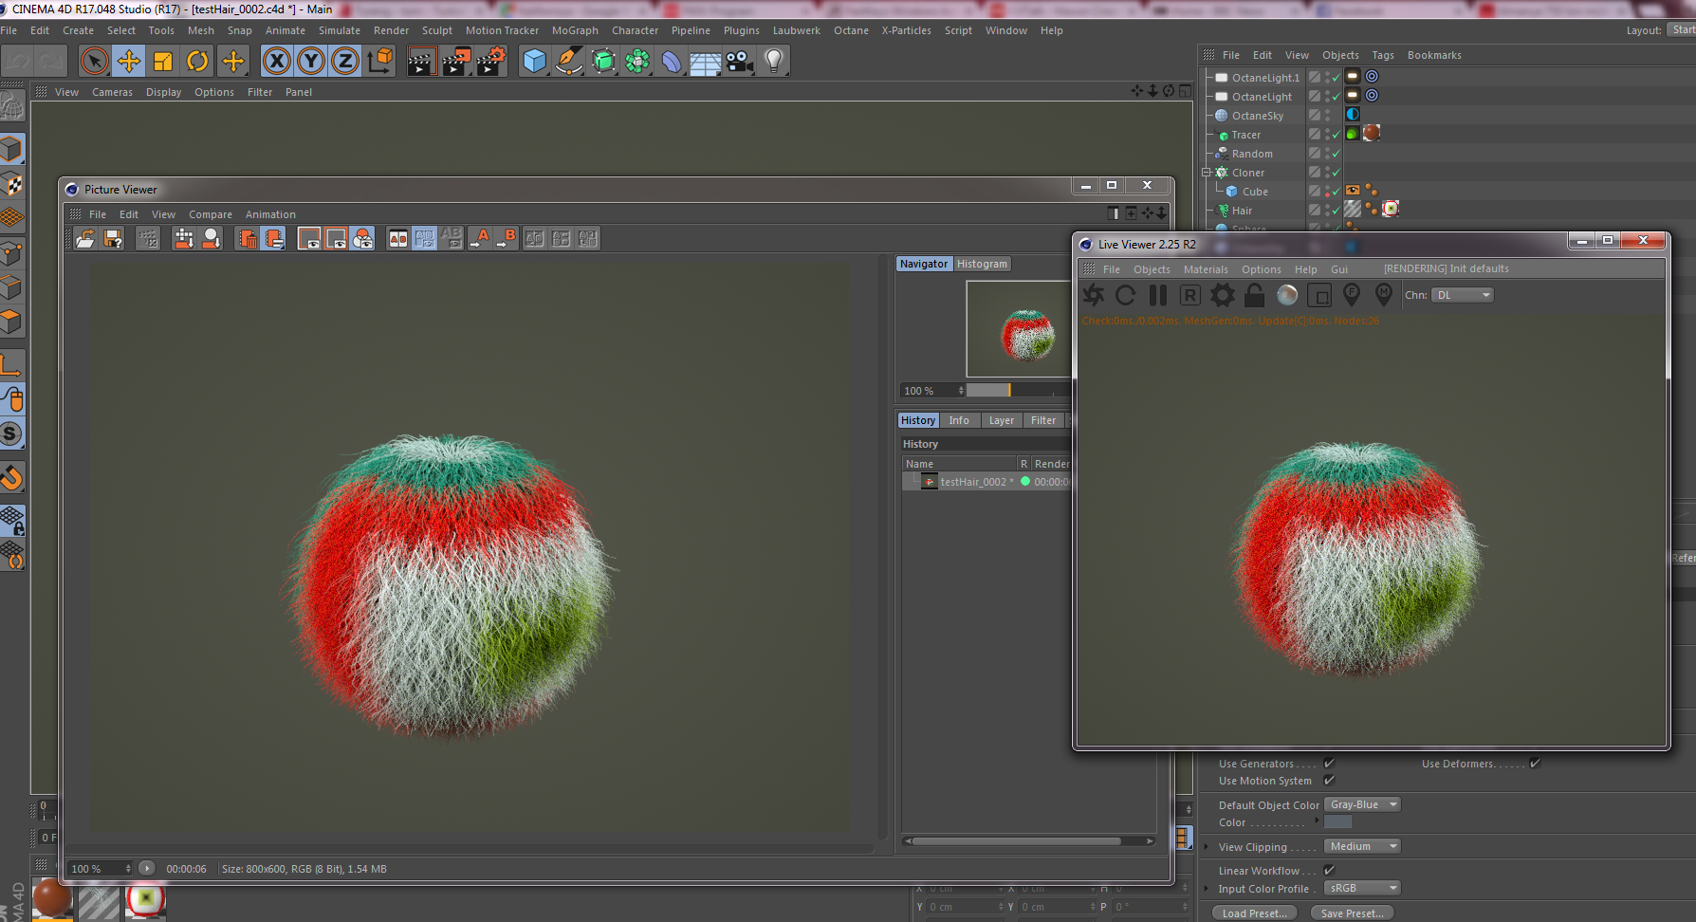
Task: Open the View Clipping Medium dropdown
Action: tap(1363, 846)
